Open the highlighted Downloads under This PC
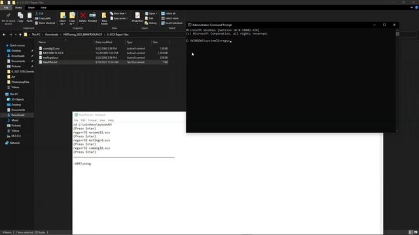This screenshot has height=235, width=419. point(18,115)
